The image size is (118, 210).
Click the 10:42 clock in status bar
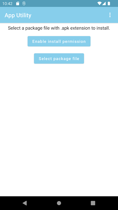[x=7, y=4]
